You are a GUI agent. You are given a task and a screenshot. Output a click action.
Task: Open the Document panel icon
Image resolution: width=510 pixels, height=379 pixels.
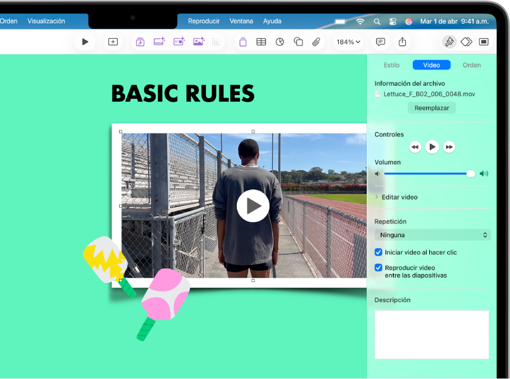(x=484, y=42)
